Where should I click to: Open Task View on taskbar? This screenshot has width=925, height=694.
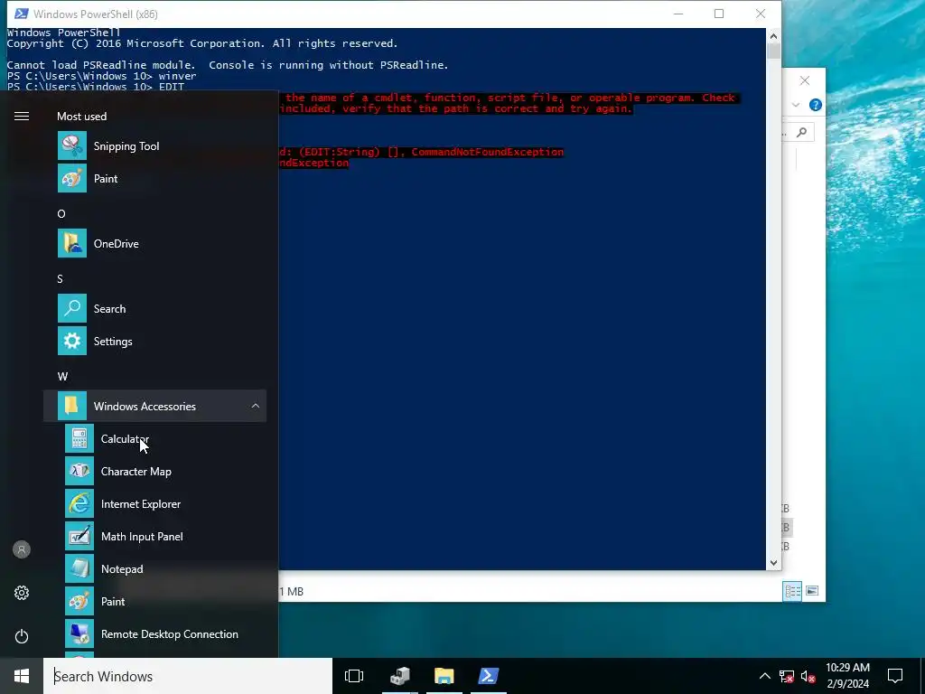click(354, 676)
